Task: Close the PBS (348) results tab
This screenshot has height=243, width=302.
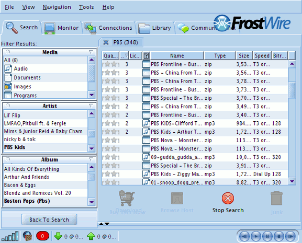Action: 106,42
